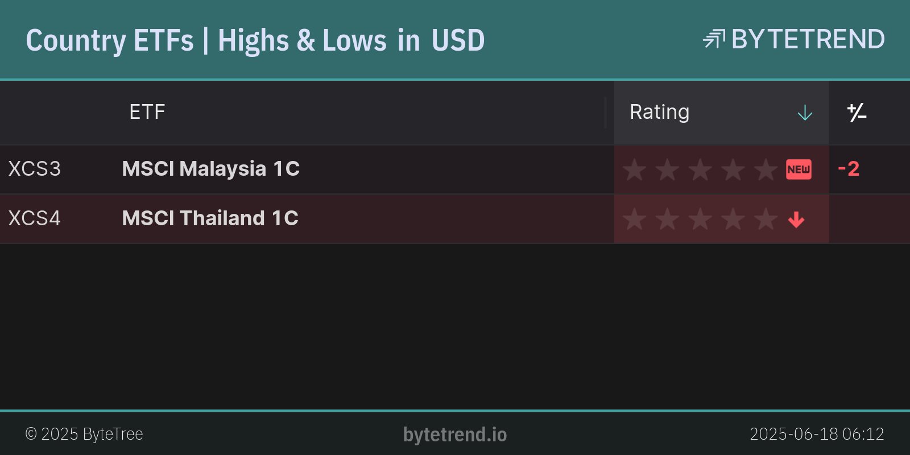Screen dimensions: 910x455
Task: Click the 2025 ByteTree copyright text
Action: (x=84, y=434)
